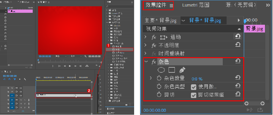Collapse the 视频效果 section triangle
Image resolution: width=273 pixels, height=115 pixels.
click(x=239, y=29)
